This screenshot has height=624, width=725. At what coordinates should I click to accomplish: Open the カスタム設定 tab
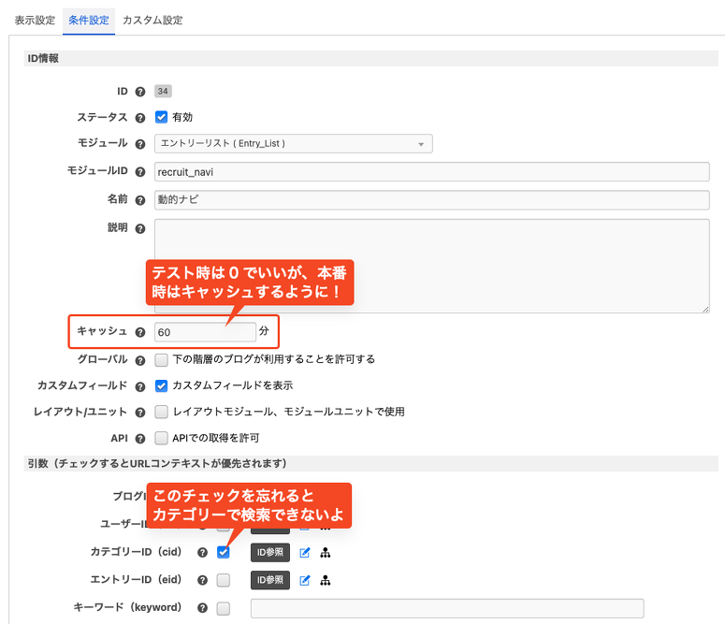click(x=152, y=20)
